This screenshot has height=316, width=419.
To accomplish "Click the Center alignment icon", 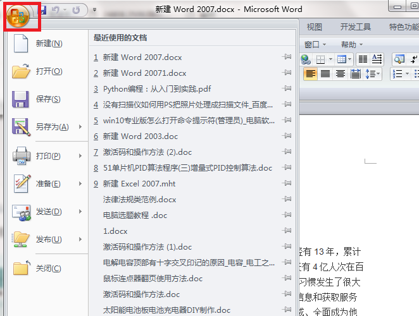I will 341,74.
